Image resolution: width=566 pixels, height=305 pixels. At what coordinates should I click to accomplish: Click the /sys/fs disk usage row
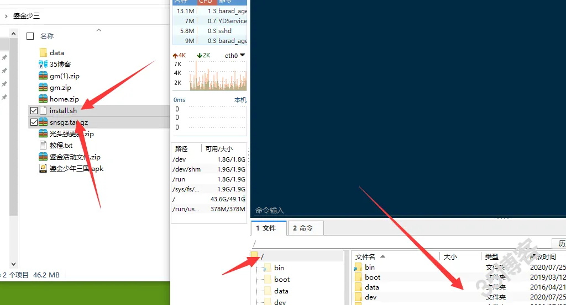pyautogui.click(x=208, y=189)
